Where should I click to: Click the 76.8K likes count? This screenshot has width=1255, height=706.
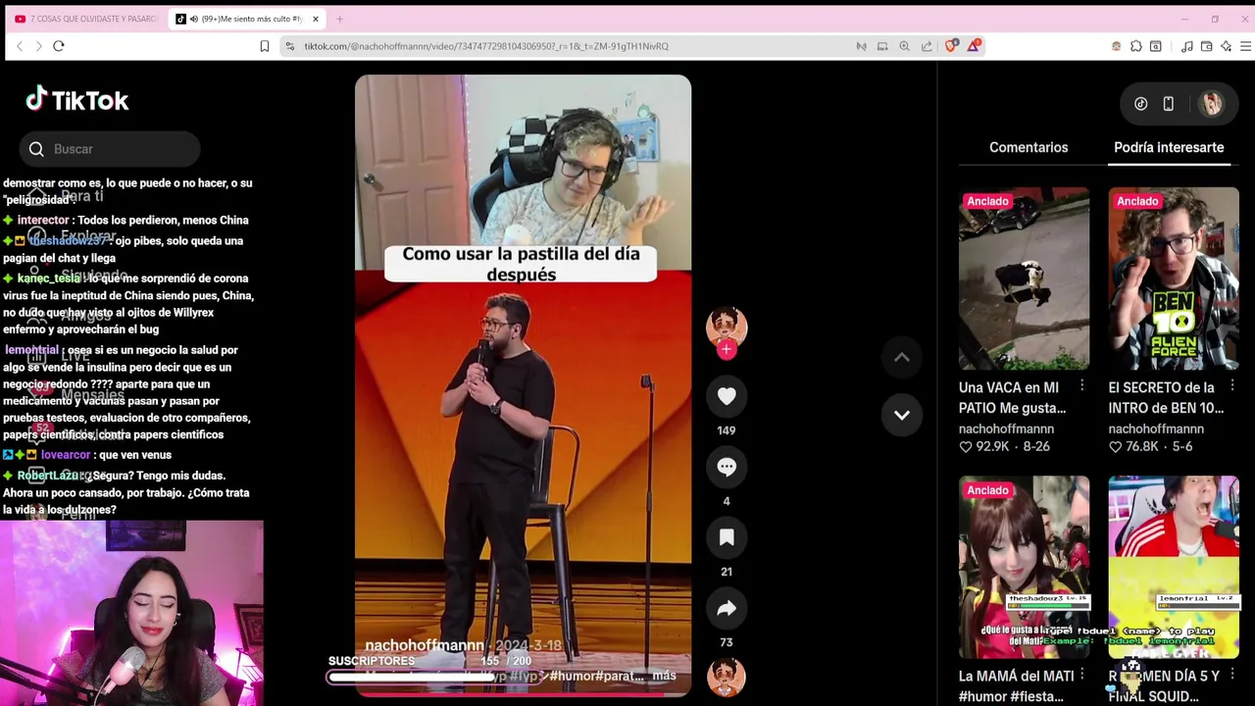pos(1141,446)
